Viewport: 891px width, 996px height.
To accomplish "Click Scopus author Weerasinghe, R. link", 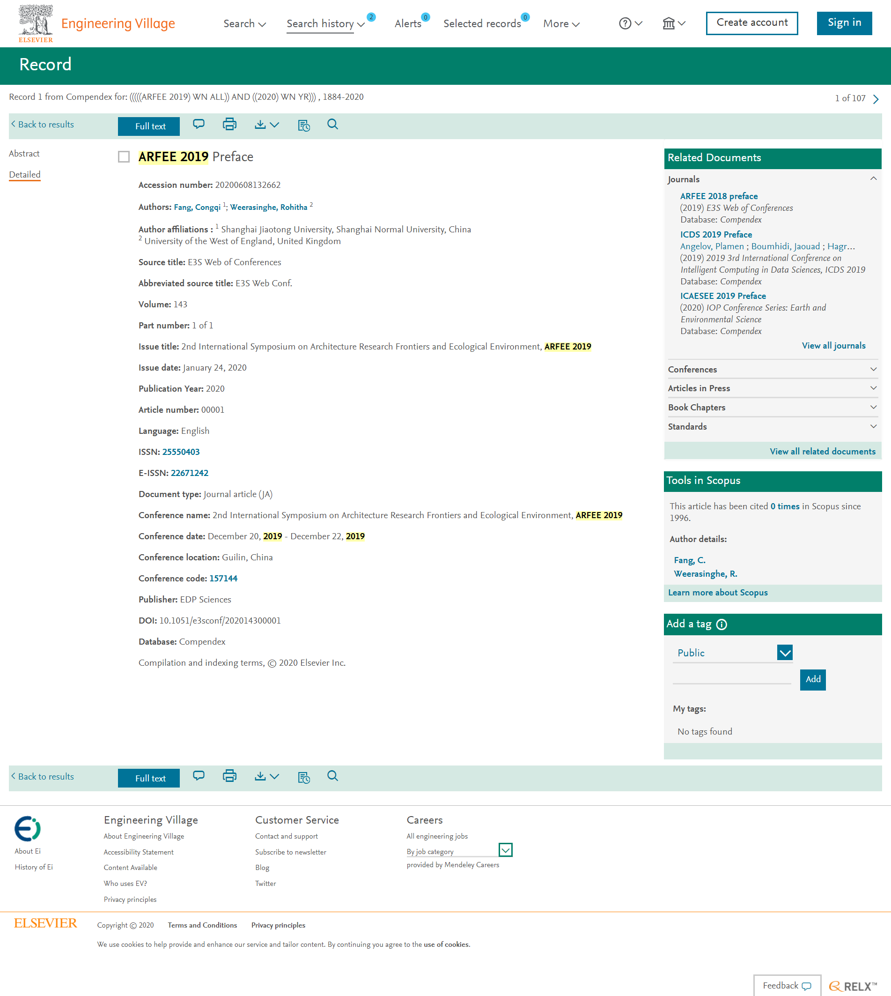I will (705, 574).
